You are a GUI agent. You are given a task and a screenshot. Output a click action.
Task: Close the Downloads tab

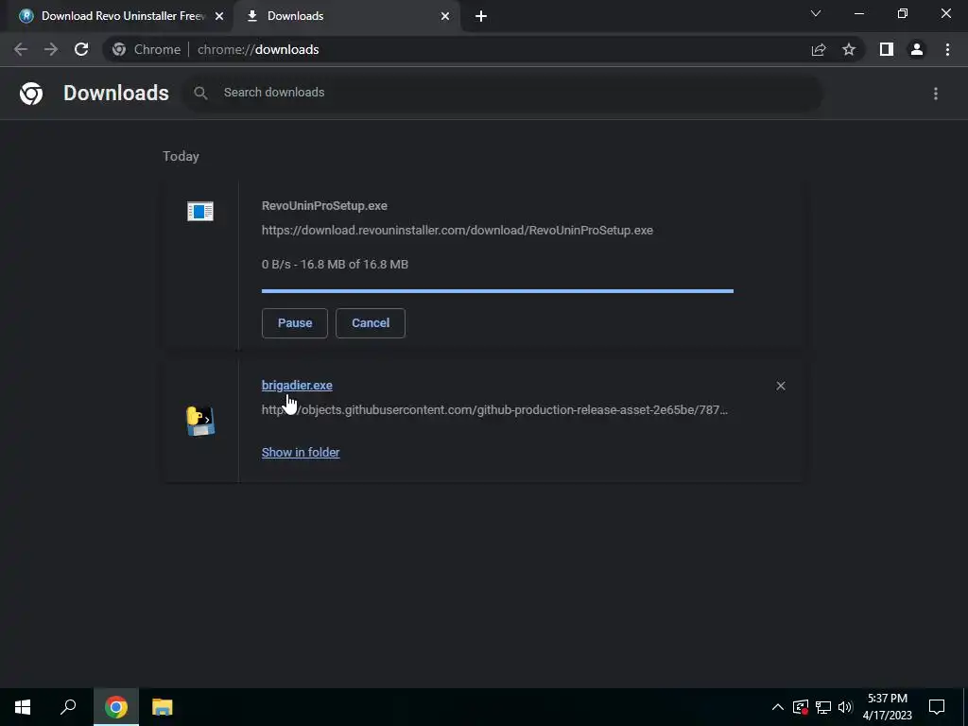pos(445,16)
